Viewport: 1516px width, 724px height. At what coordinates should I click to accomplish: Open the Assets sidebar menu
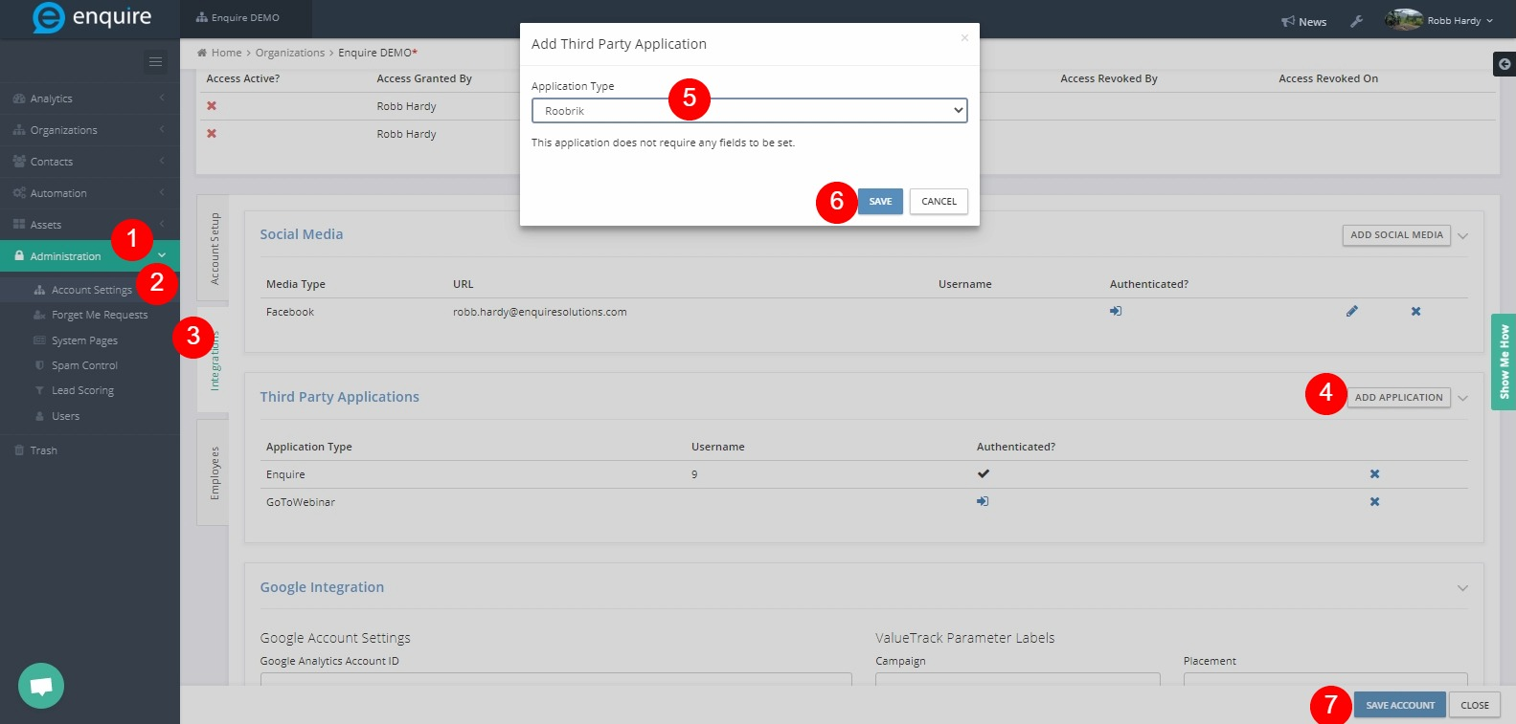pos(90,225)
